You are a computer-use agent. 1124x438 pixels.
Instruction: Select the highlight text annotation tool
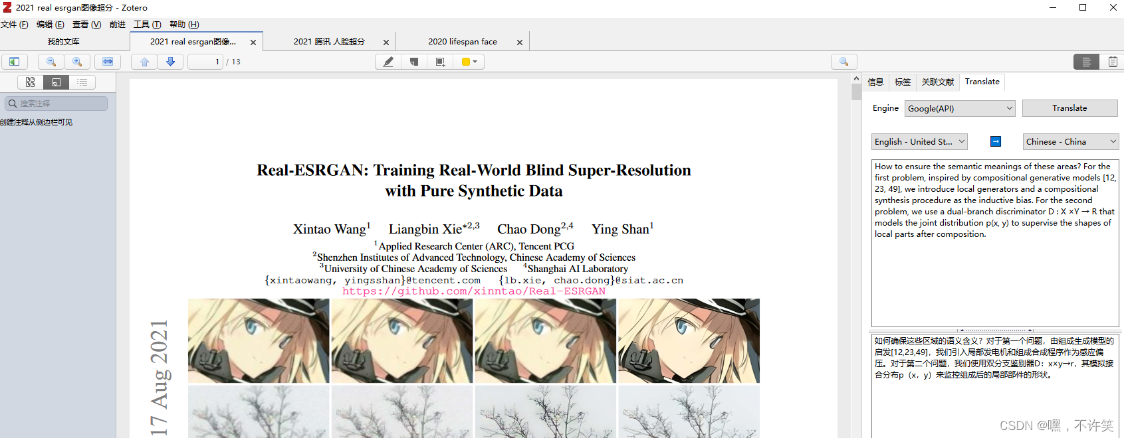tap(388, 62)
